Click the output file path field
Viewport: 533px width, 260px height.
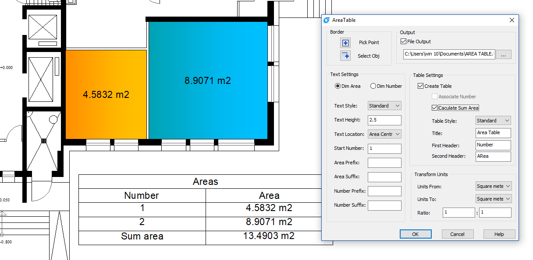pyautogui.click(x=449, y=55)
